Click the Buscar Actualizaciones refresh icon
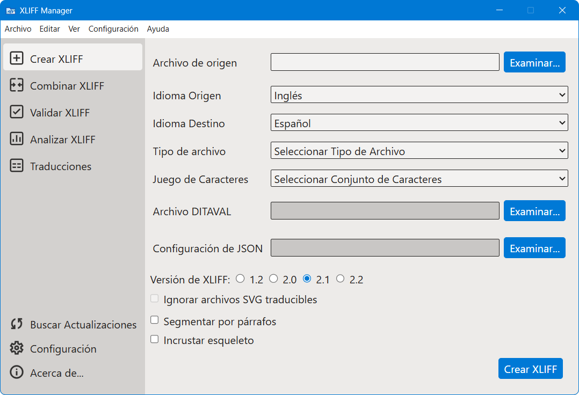This screenshot has width=579, height=395. (x=17, y=324)
